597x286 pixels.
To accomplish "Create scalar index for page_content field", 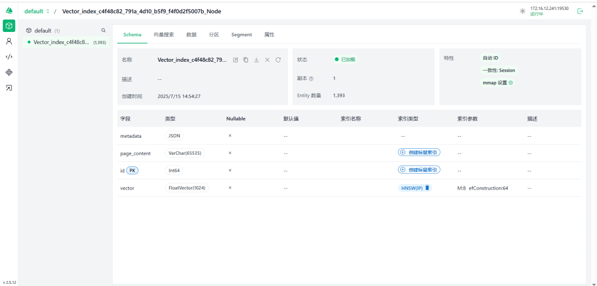I will [x=419, y=153].
